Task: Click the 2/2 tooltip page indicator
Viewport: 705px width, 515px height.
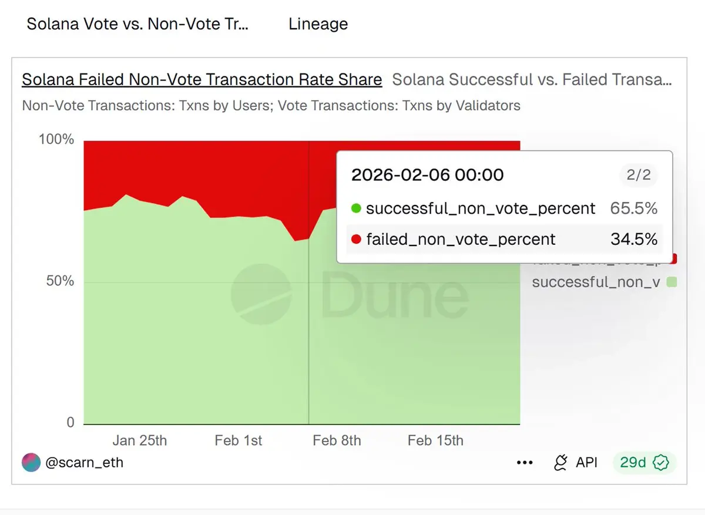Action: pos(638,175)
